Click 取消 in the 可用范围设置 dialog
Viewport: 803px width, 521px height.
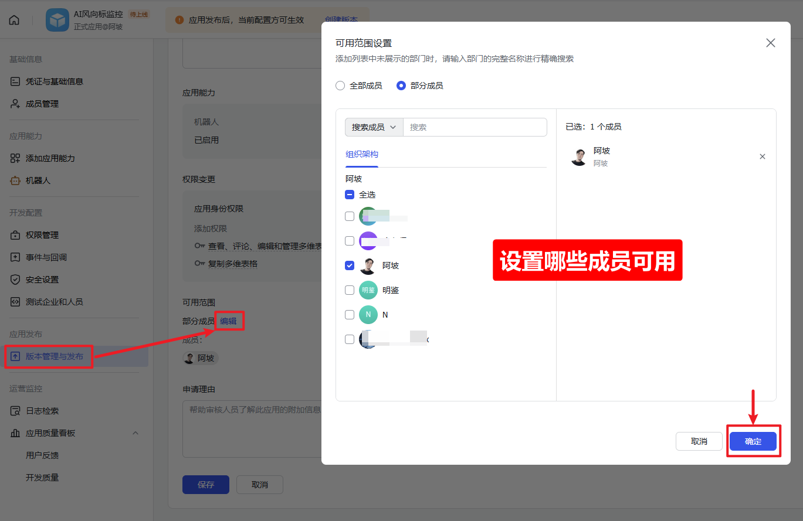[x=699, y=441]
